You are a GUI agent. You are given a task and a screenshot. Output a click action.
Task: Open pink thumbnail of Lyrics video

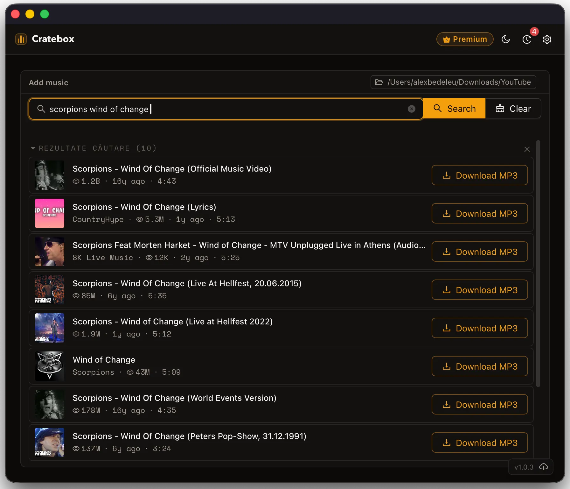(x=50, y=213)
